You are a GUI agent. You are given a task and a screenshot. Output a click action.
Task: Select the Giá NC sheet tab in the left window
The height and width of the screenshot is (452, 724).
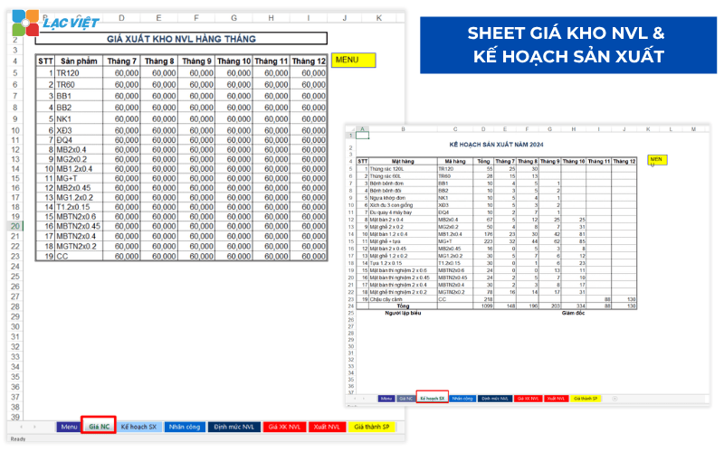coord(99,426)
